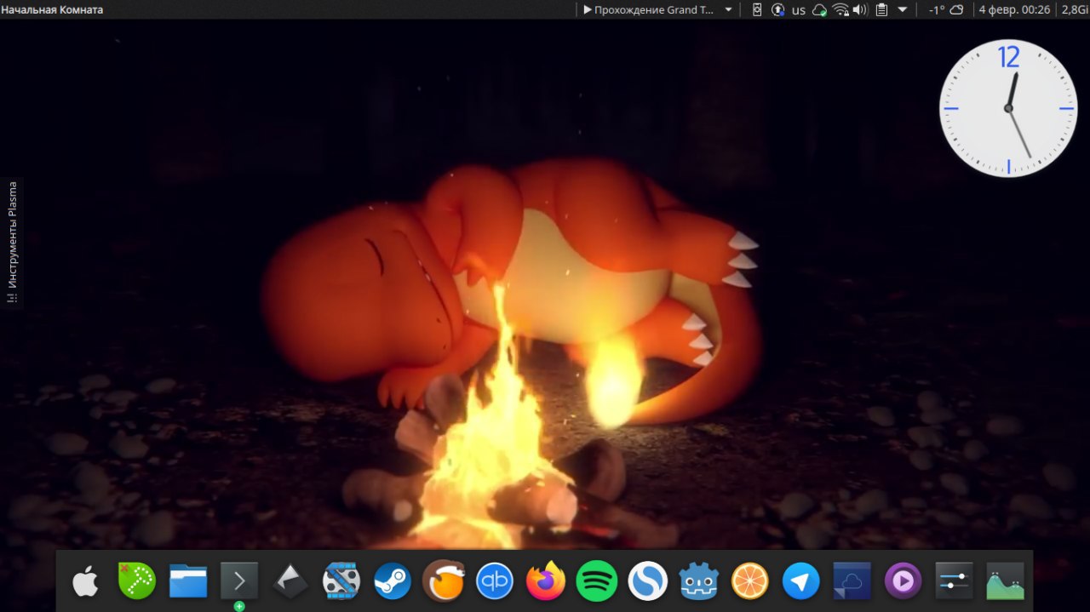Image resolution: width=1090 pixels, height=612 pixels.
Task: Launch the terminal from the dock
Action: [x=238, y=582]
